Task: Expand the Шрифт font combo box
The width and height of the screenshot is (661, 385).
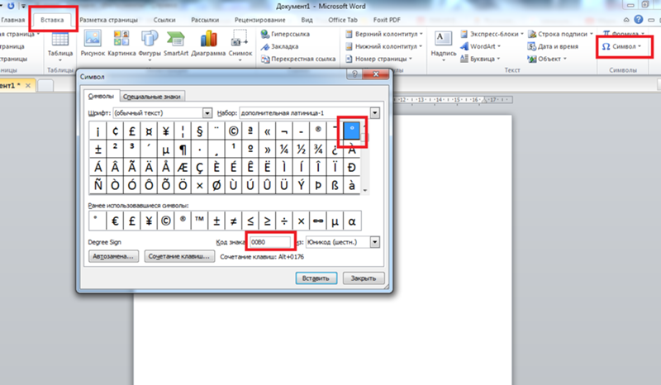Action: (x=207, y=113)
